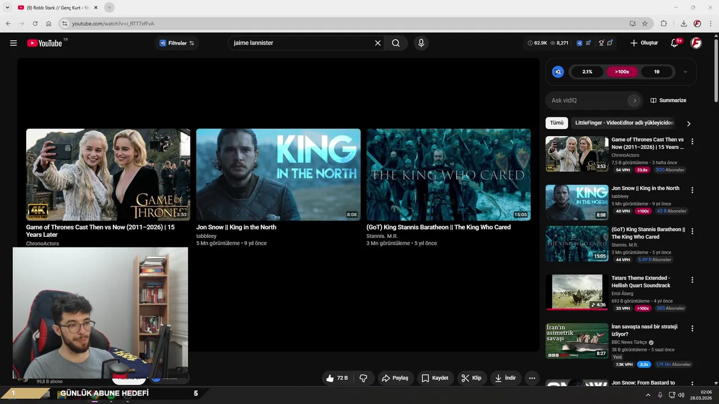Open the browser extensions puzzle icon
Screen dimensions: 719x404
(664, 24)
